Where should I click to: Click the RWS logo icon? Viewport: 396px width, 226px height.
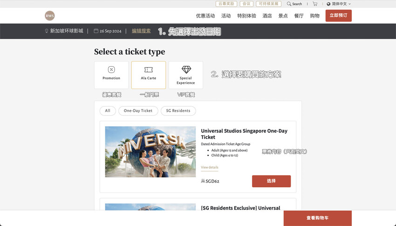pyautogui.click(x=50, y=16)
